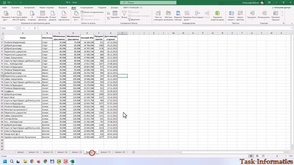Switch to Normal view in status bar
This screenshot has width=294, height=165.
[x=251, y=156]
